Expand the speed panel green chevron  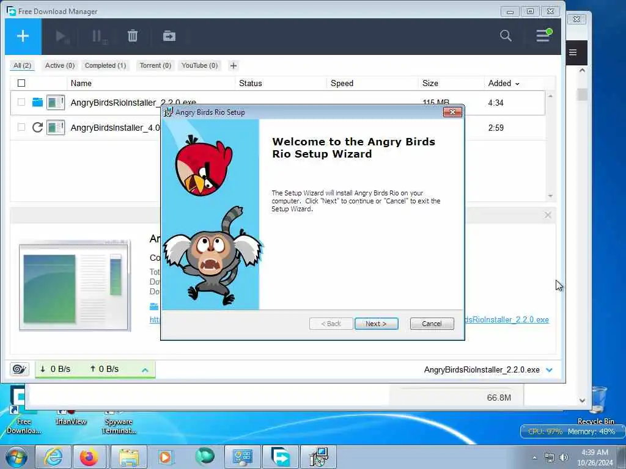coord(145,370)
